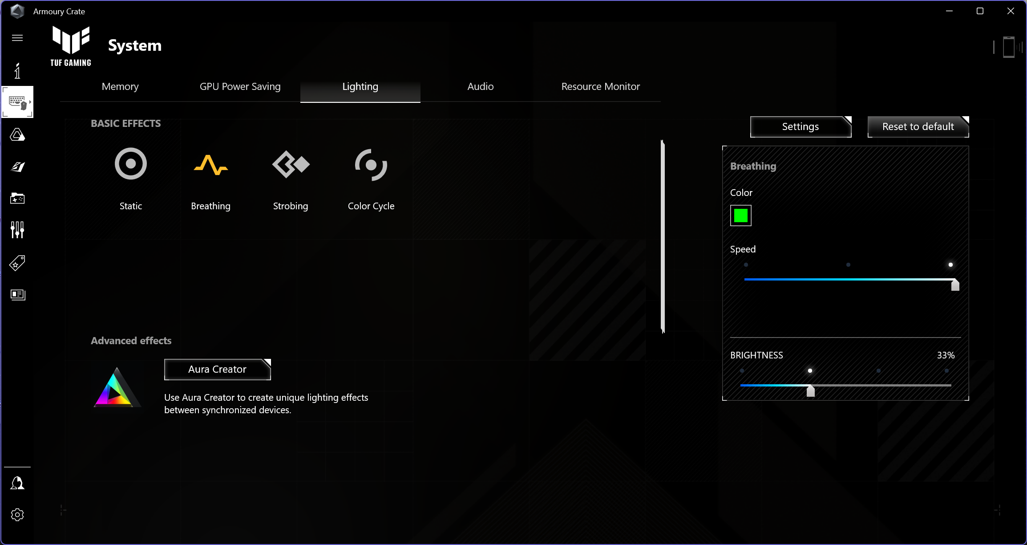The width and height of the screenshot is (1027, 545).
Task: Launch Aura Creator
Action: [217, 369]
